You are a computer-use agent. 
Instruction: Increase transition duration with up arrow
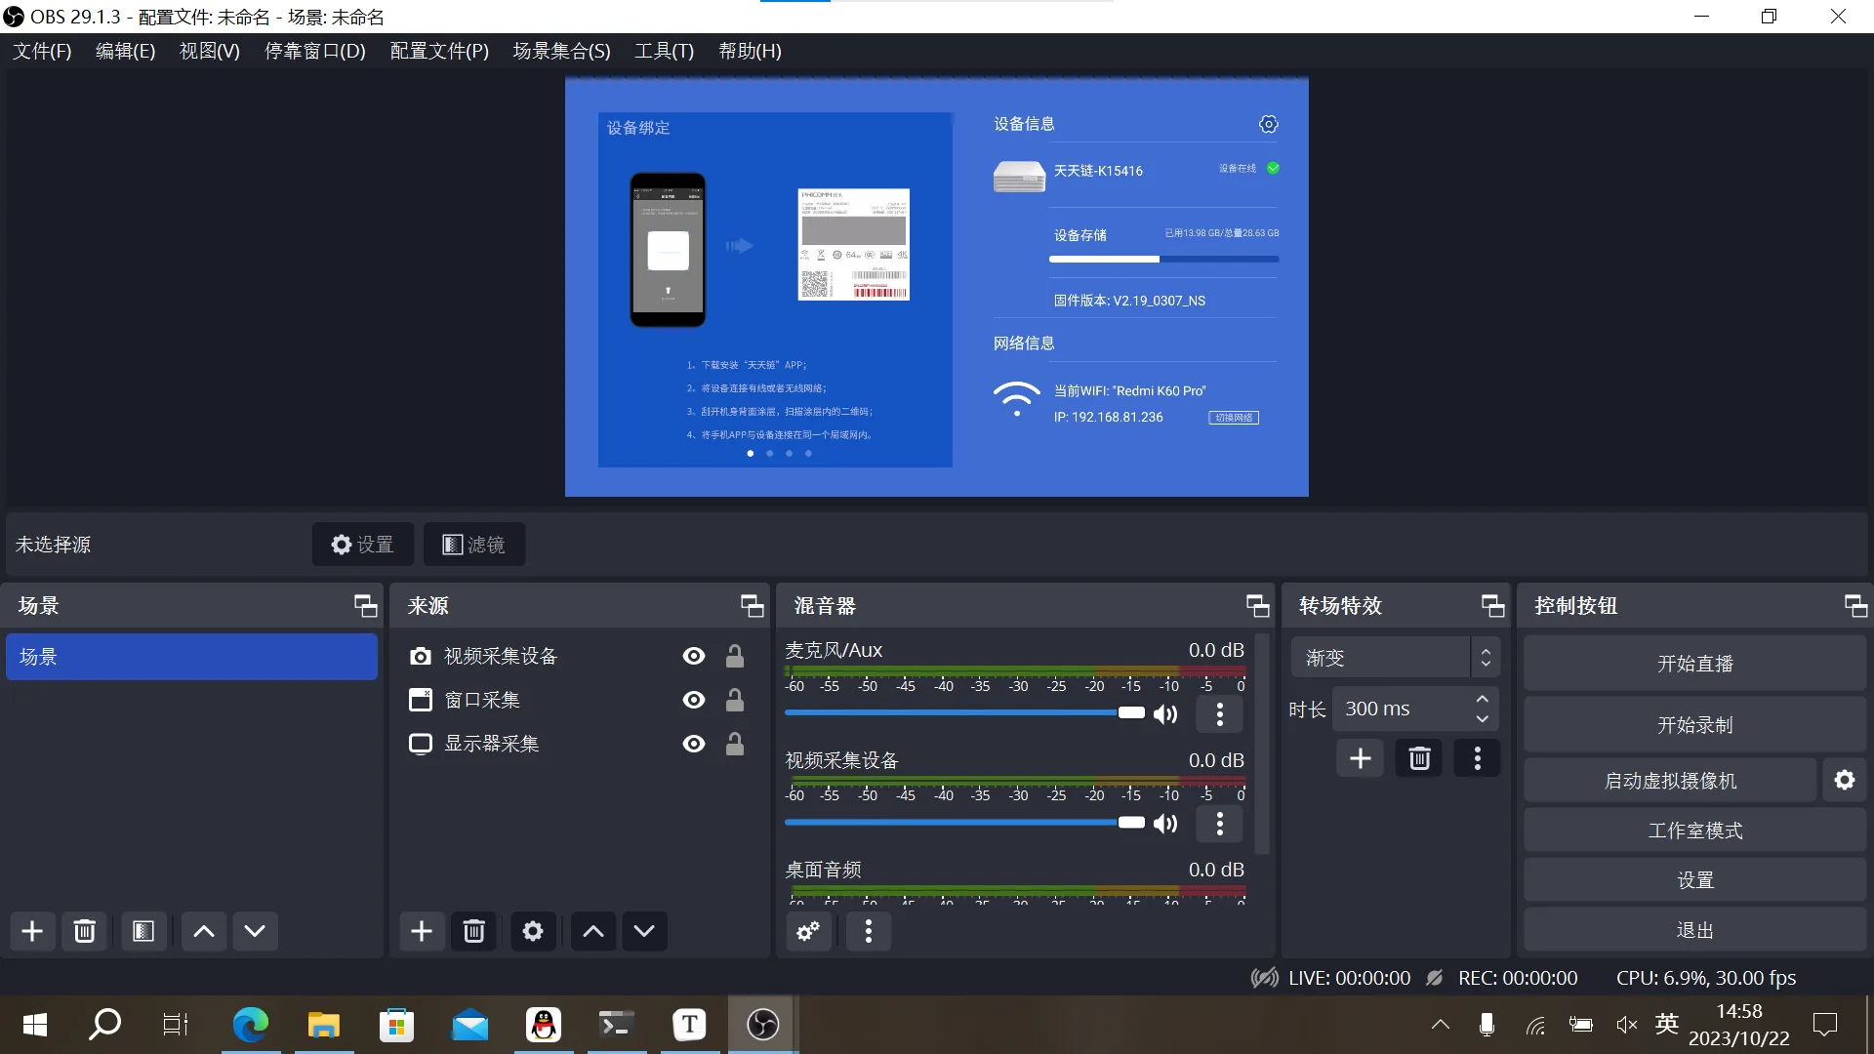tap(1482, 699)
